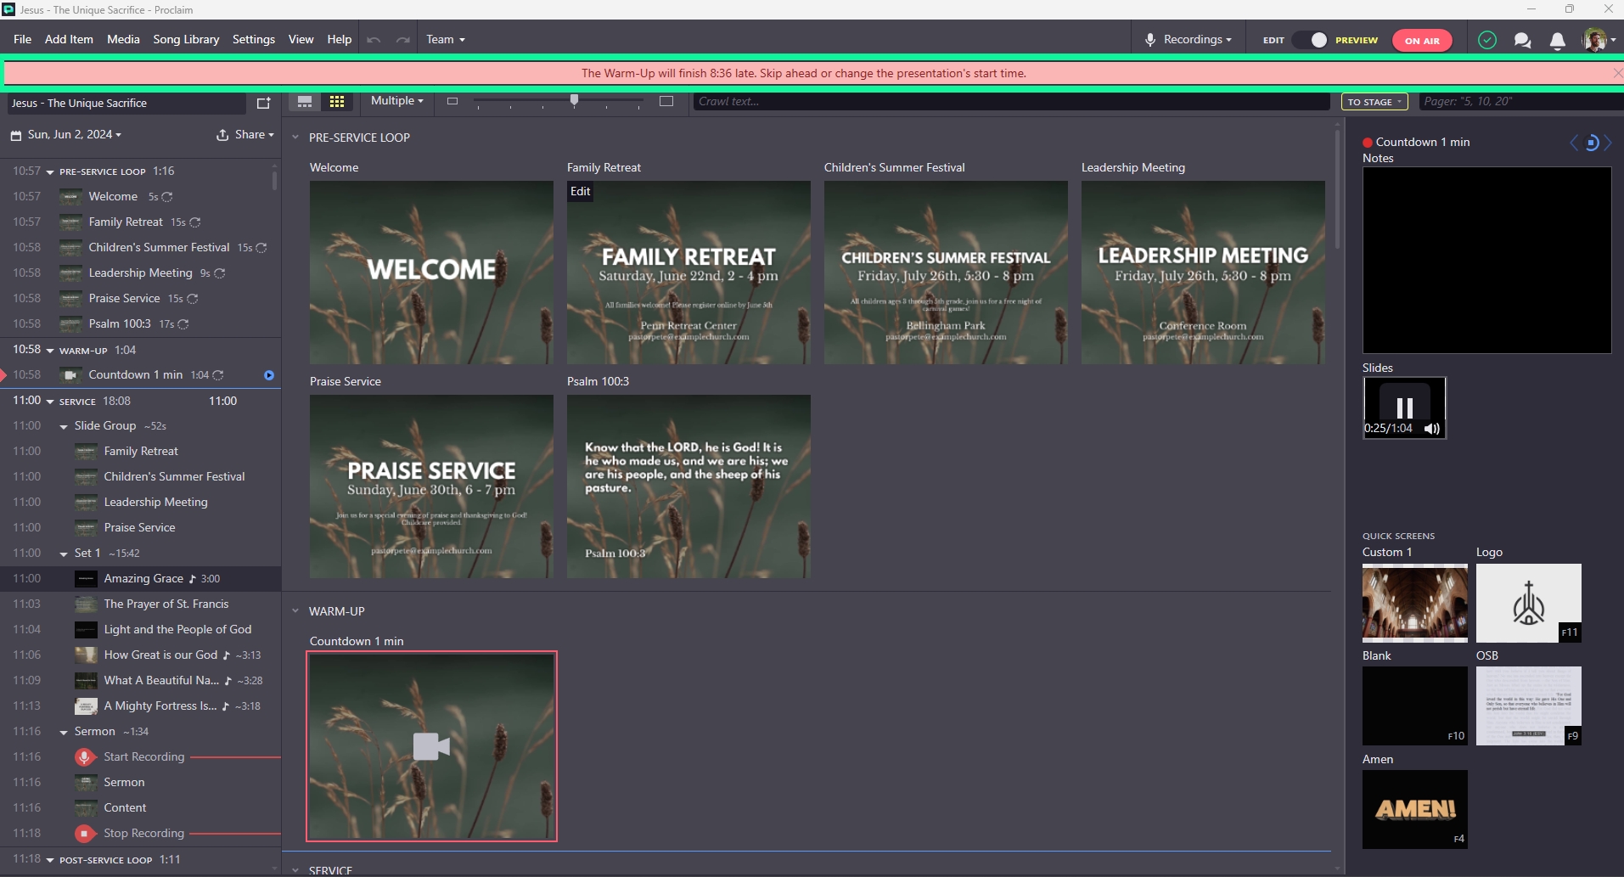This screenshot has height=877, width=1624.
Task: Open the Settings menu
Action: click(x=254, y=40)
